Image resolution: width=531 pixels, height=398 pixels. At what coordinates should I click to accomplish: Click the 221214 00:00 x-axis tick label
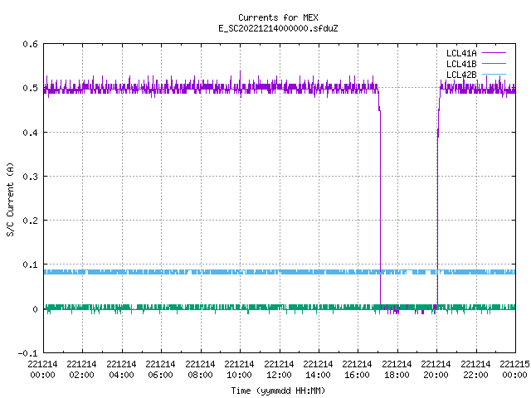tap(42, 370)
